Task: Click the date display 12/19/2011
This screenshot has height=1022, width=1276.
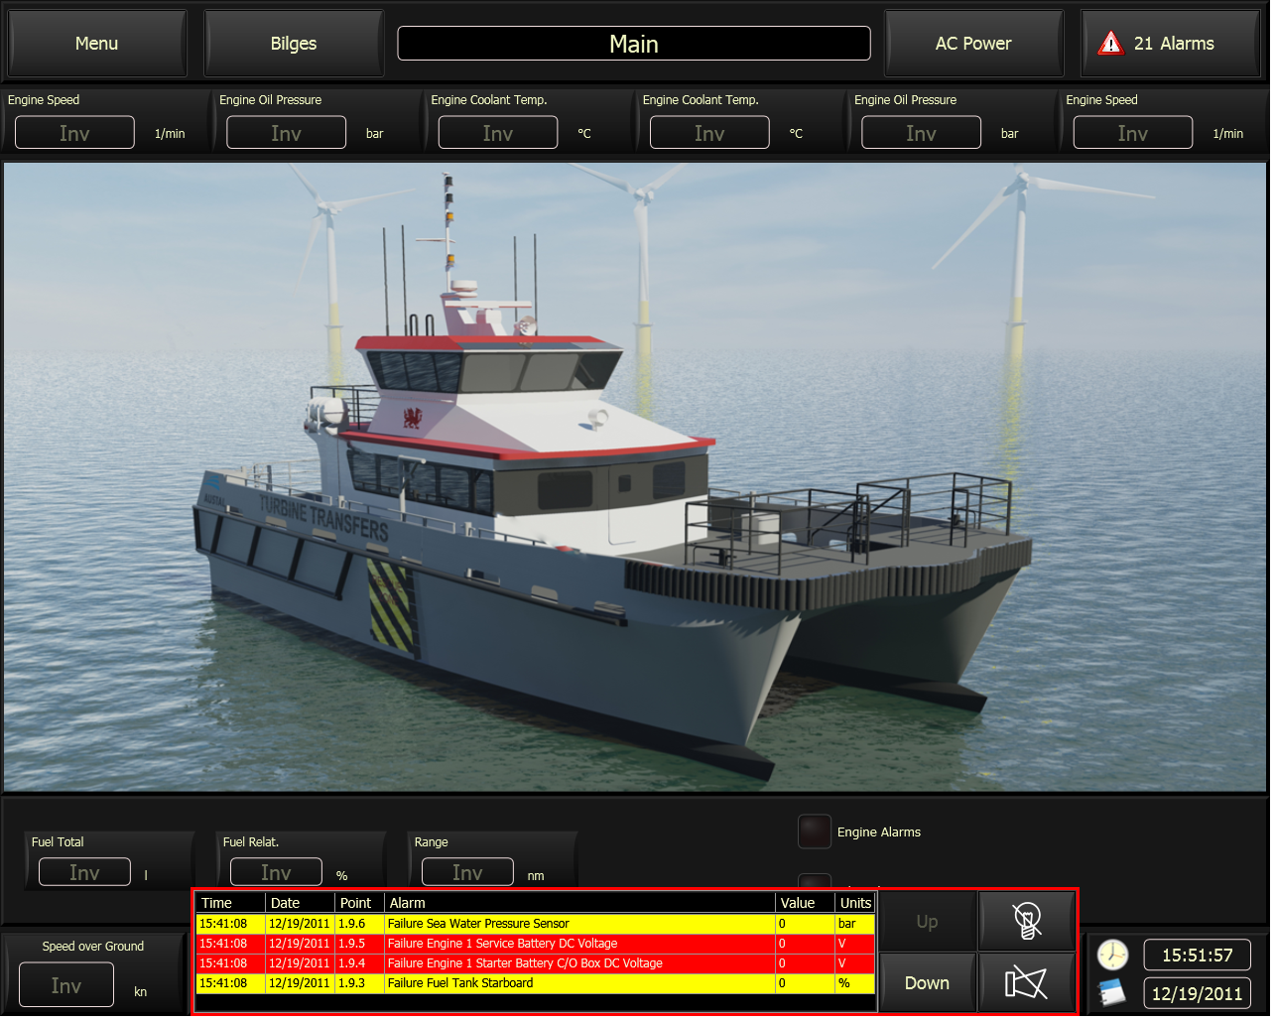Action: point(1198,993)
